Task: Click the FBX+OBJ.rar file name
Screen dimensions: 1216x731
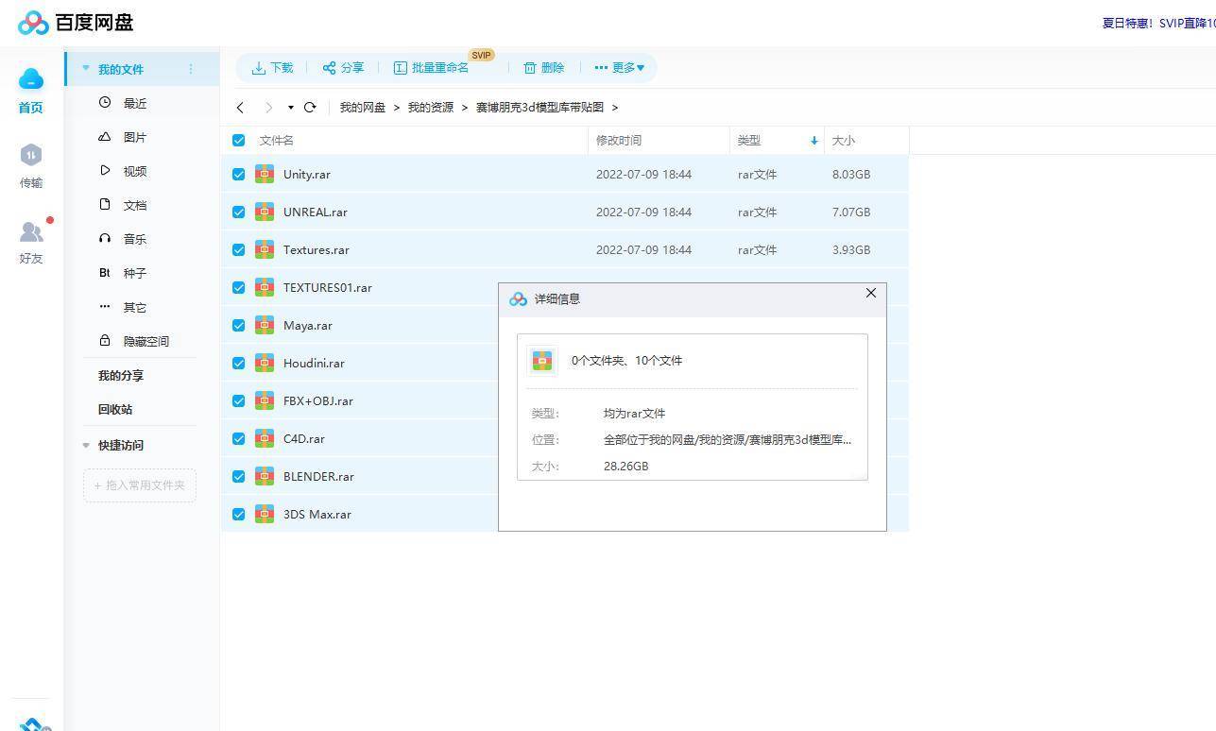Action: coord(318,400)
